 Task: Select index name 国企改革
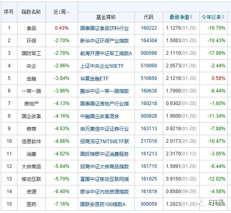pos(31,116)
